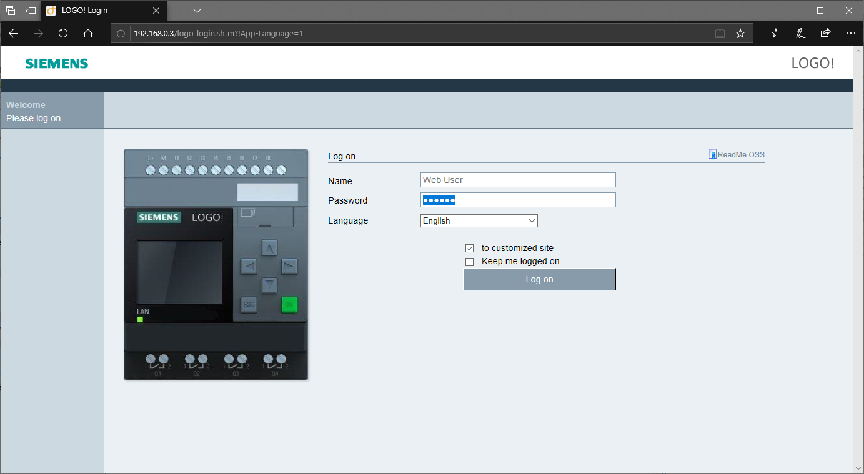Click the browser Back arrow
This screenshot has width=864, height=474.
coord(13,34)
